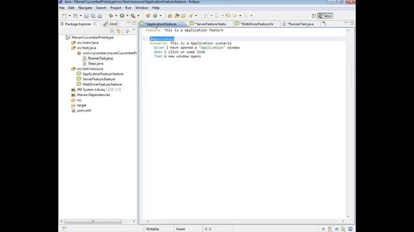Screen dimensions: 414x232
Task: Switch to the Package Explorer tab
Action: tap(78, 24)
